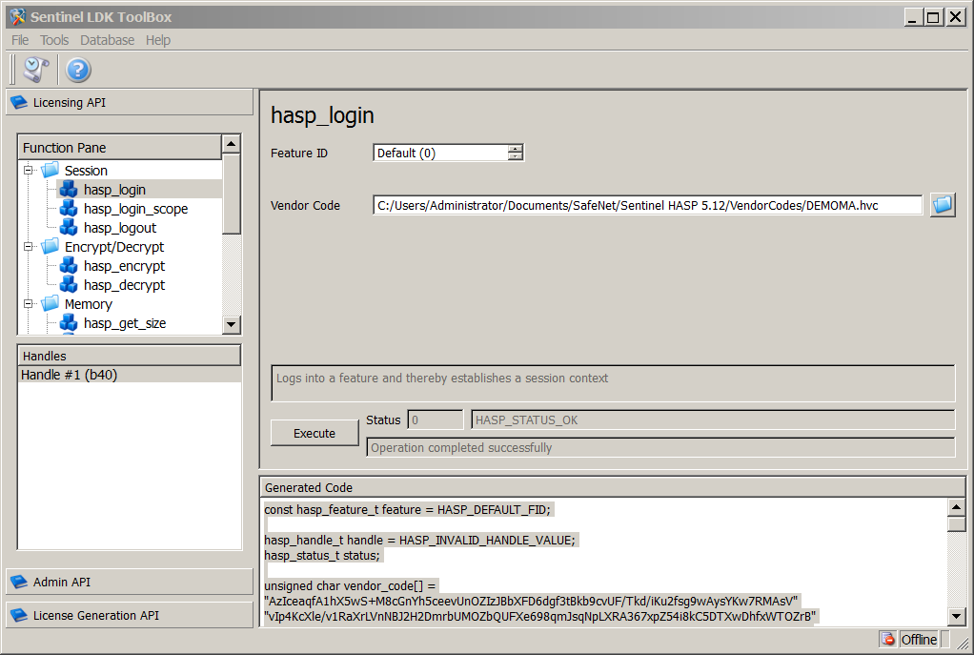Select hasp_encrypt function
The width and height of the screenshot is (974, 655).
(124, 266)
